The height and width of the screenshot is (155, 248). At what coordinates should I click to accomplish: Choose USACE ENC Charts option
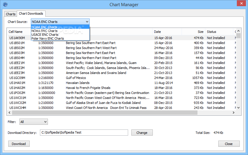pyautogui.click(x=60, y=35)
